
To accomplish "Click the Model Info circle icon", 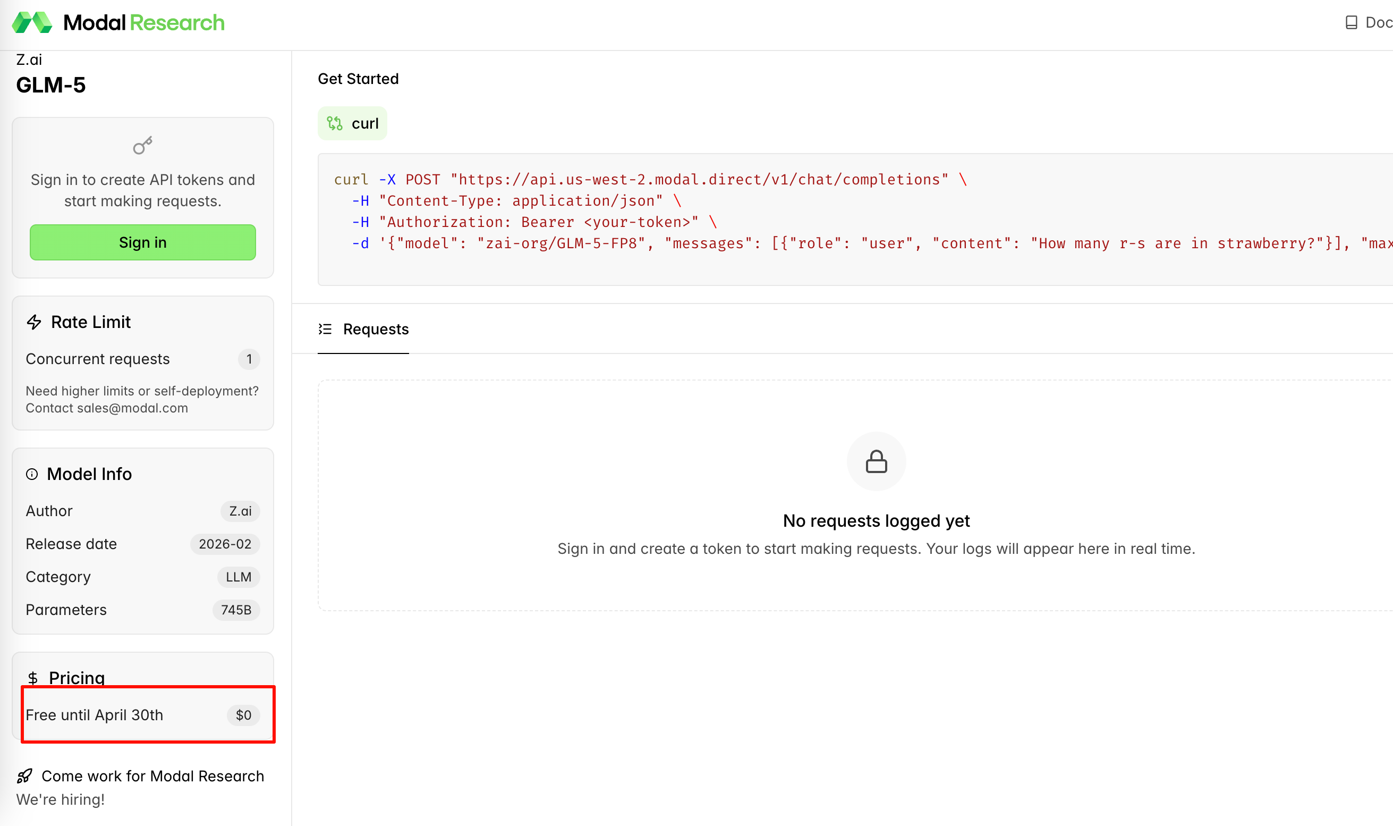I will click(x=32, y=474).
